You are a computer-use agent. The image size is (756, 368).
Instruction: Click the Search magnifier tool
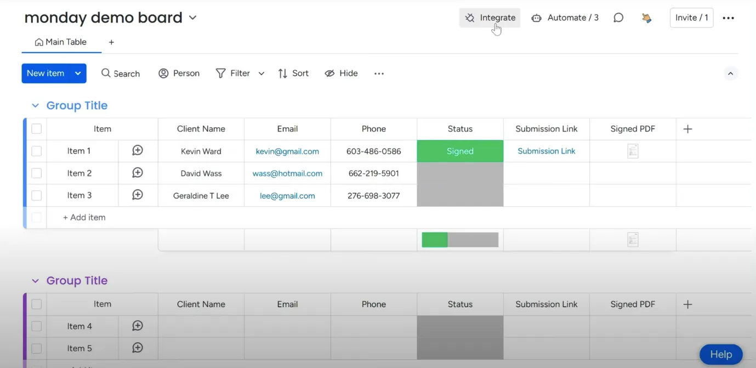121,73
